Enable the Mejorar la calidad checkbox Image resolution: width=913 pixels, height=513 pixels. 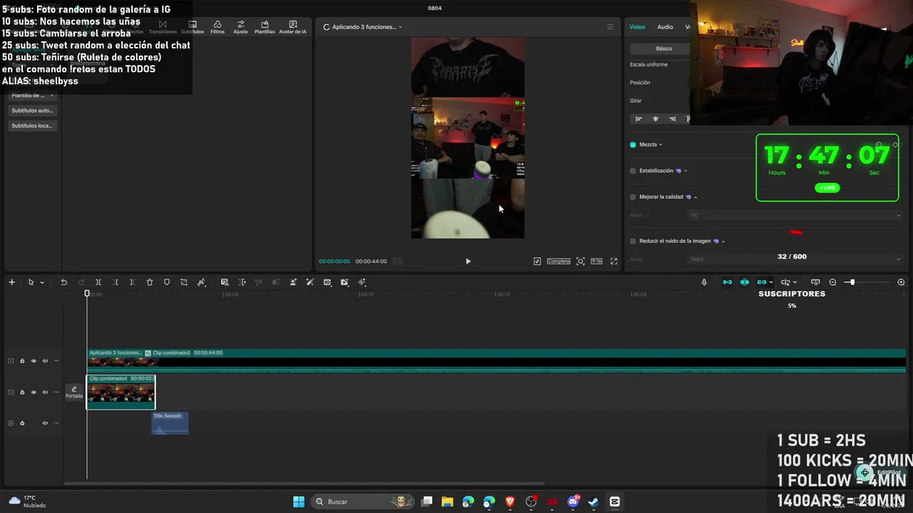click(x=633, y=197)
